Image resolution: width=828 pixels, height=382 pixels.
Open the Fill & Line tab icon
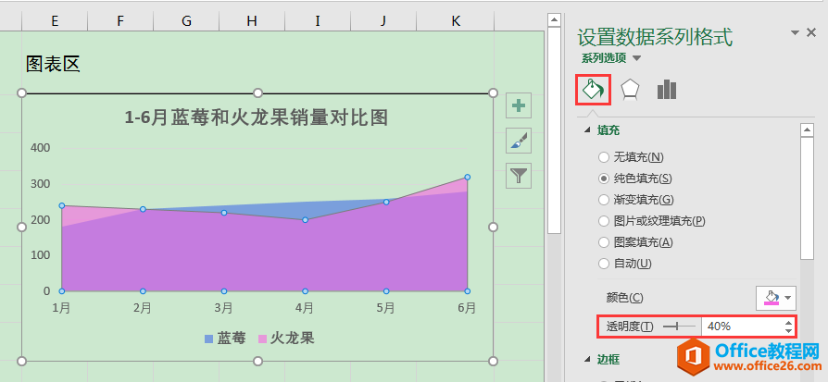(x=594, y=89)
